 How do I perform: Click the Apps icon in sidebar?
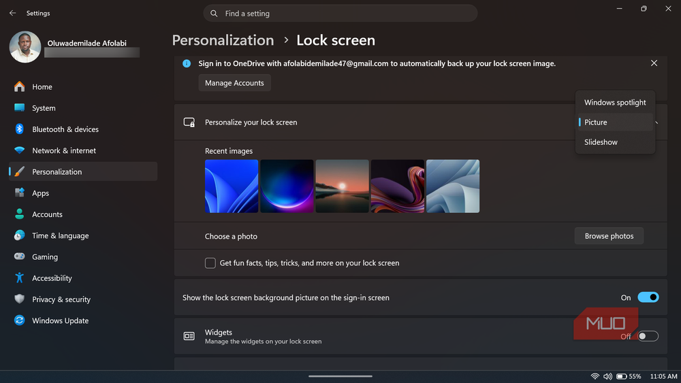point(19,193)
